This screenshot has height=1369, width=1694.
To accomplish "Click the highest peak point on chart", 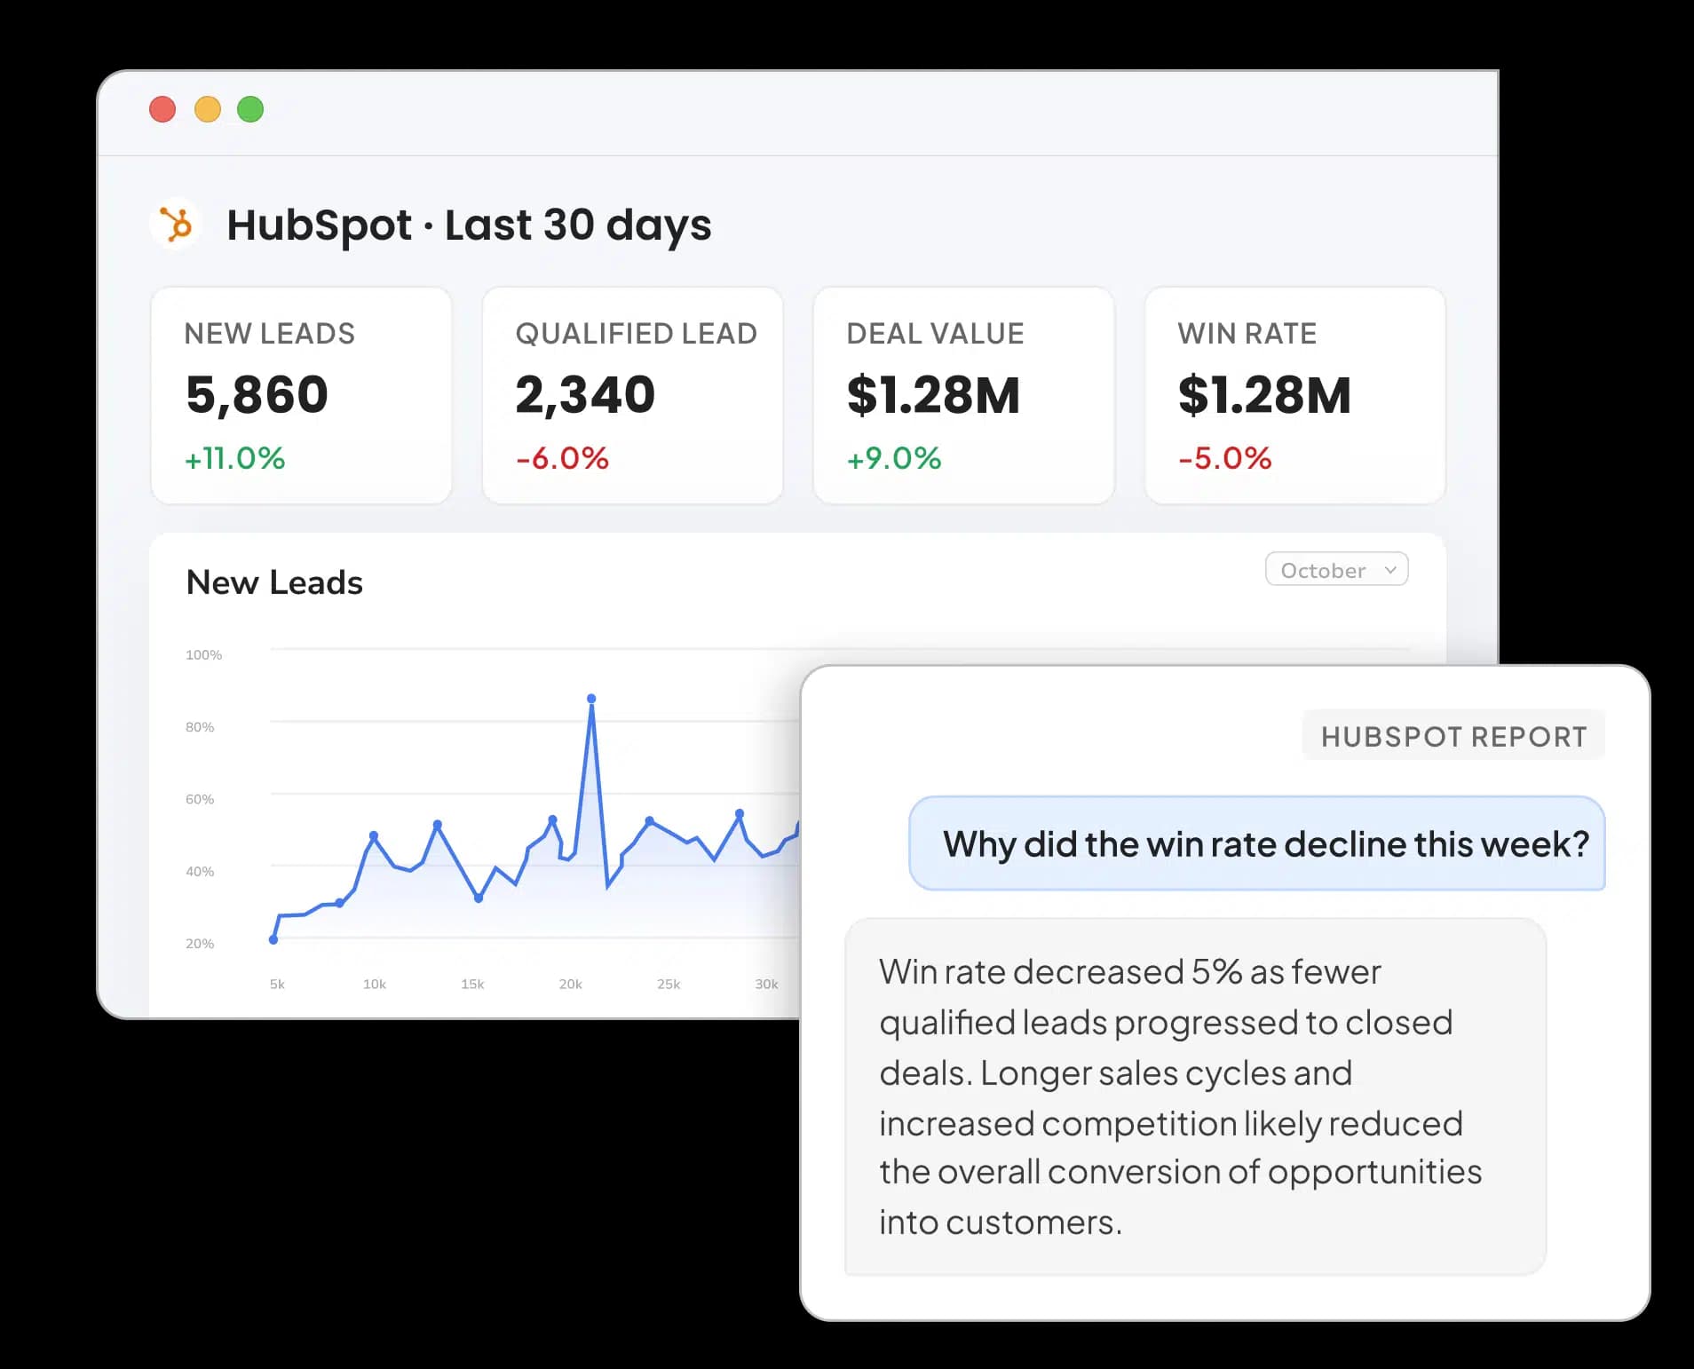I will click(x=591, y=699).
